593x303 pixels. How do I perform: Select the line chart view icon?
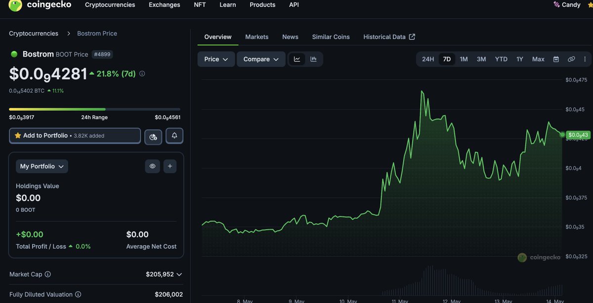click(297, 59)
